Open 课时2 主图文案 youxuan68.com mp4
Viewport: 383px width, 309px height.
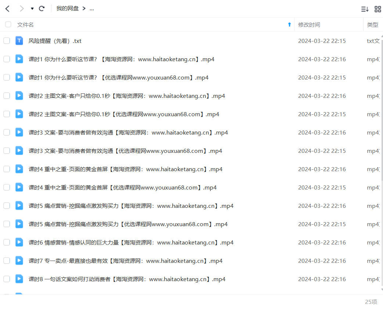pos(124,114)
